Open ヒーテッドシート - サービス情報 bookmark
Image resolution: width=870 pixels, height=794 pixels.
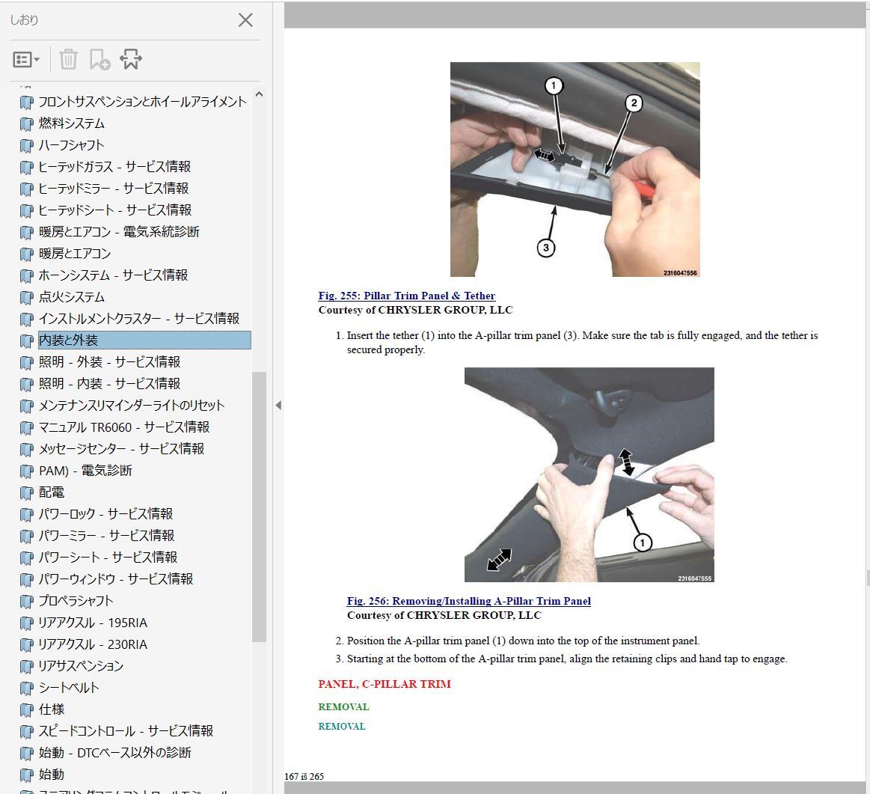(x=115, y=210)
